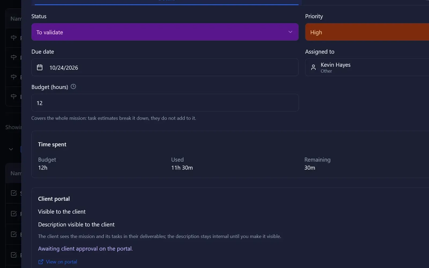Focus the Budget hours field showing 12
Viewport: 429px width, 268px height.
(165, 103)
